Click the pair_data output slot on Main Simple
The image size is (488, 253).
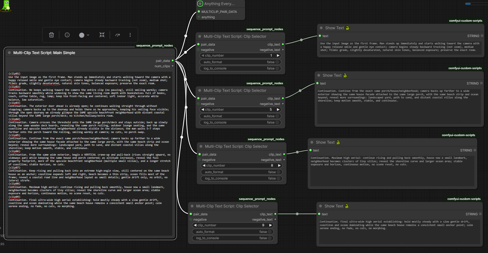click(x=173, y=61)
